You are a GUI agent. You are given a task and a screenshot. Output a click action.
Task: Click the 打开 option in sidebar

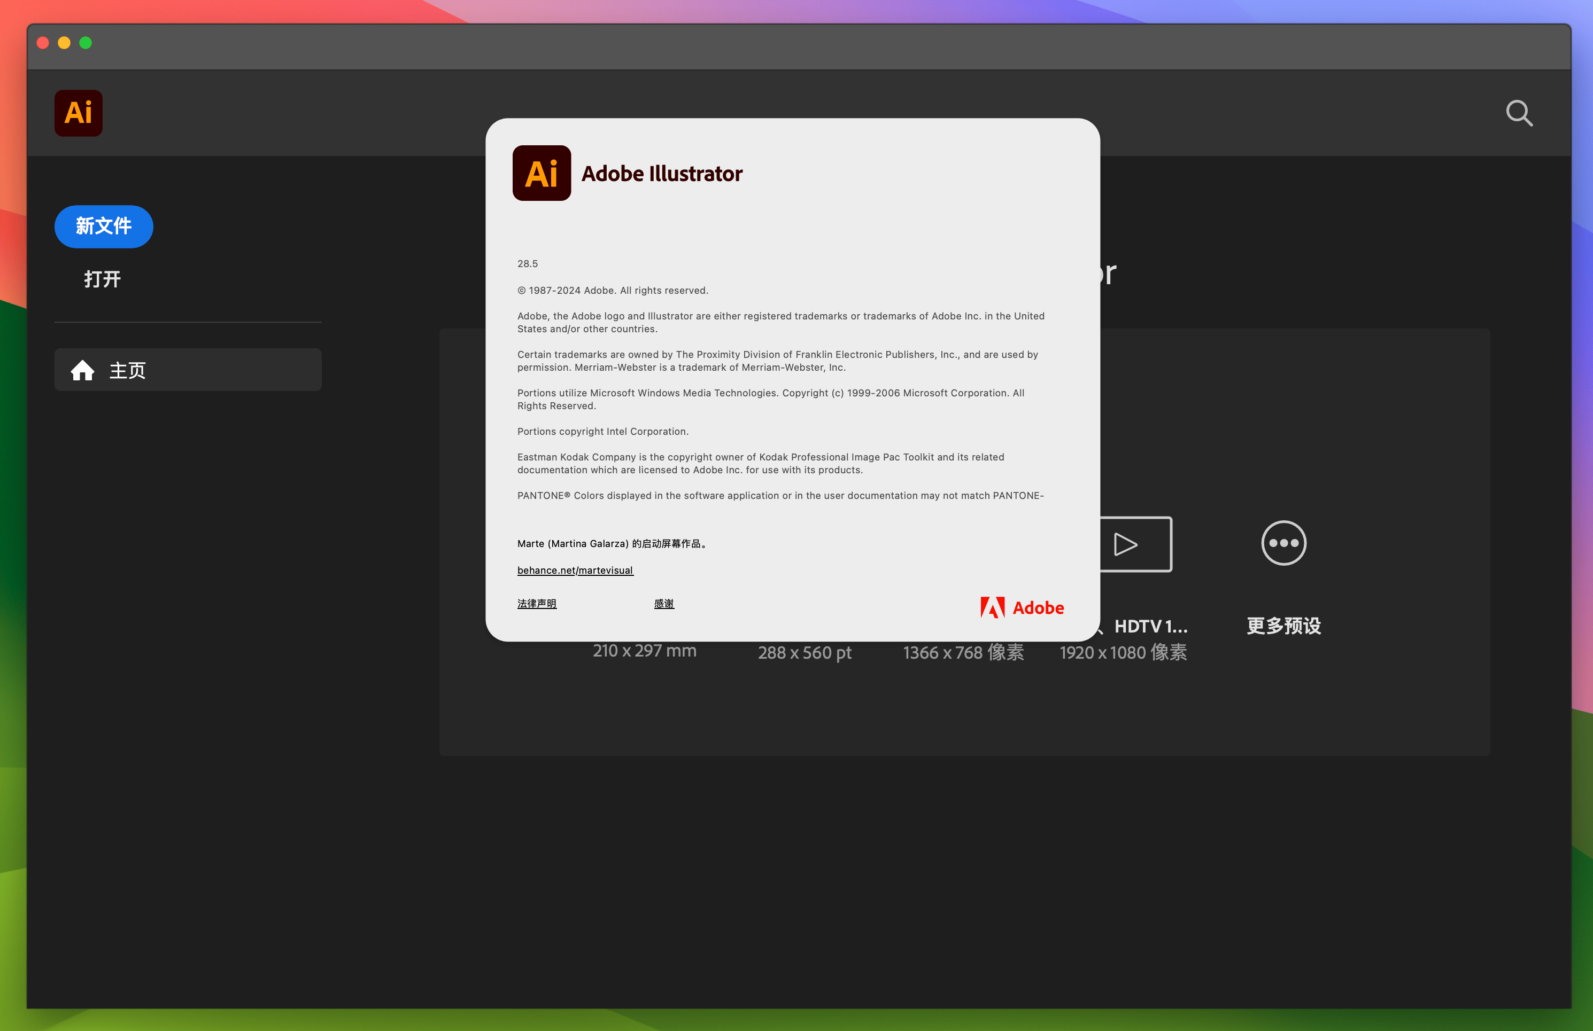pyautogui.click(x=102, y=279)
